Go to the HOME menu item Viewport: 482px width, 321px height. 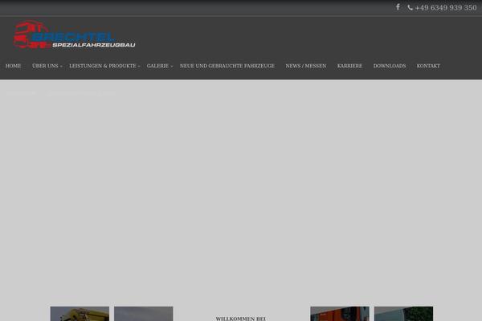click(x=13, y=66)
